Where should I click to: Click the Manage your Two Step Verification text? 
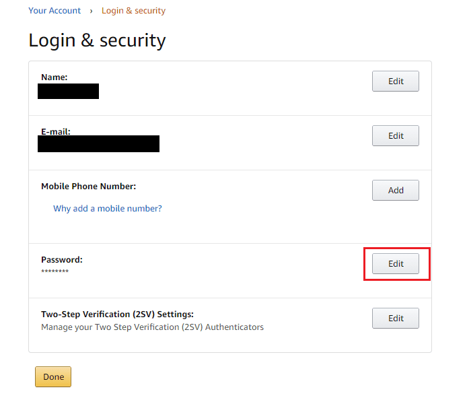tap(152, 327)
